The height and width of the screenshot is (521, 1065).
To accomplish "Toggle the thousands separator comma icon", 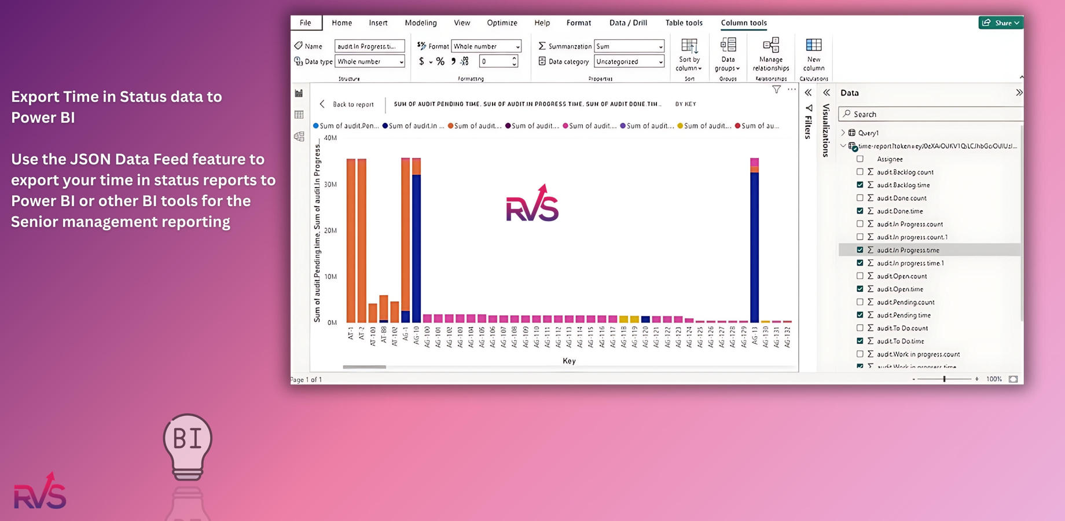I will coord(453,61).
